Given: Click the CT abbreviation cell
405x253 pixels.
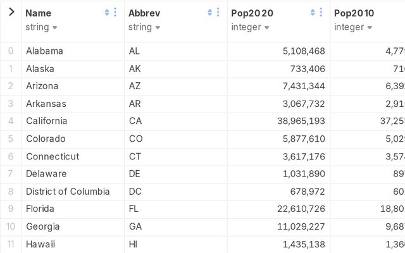Looking at the screenshot, I should click(135, 156).
